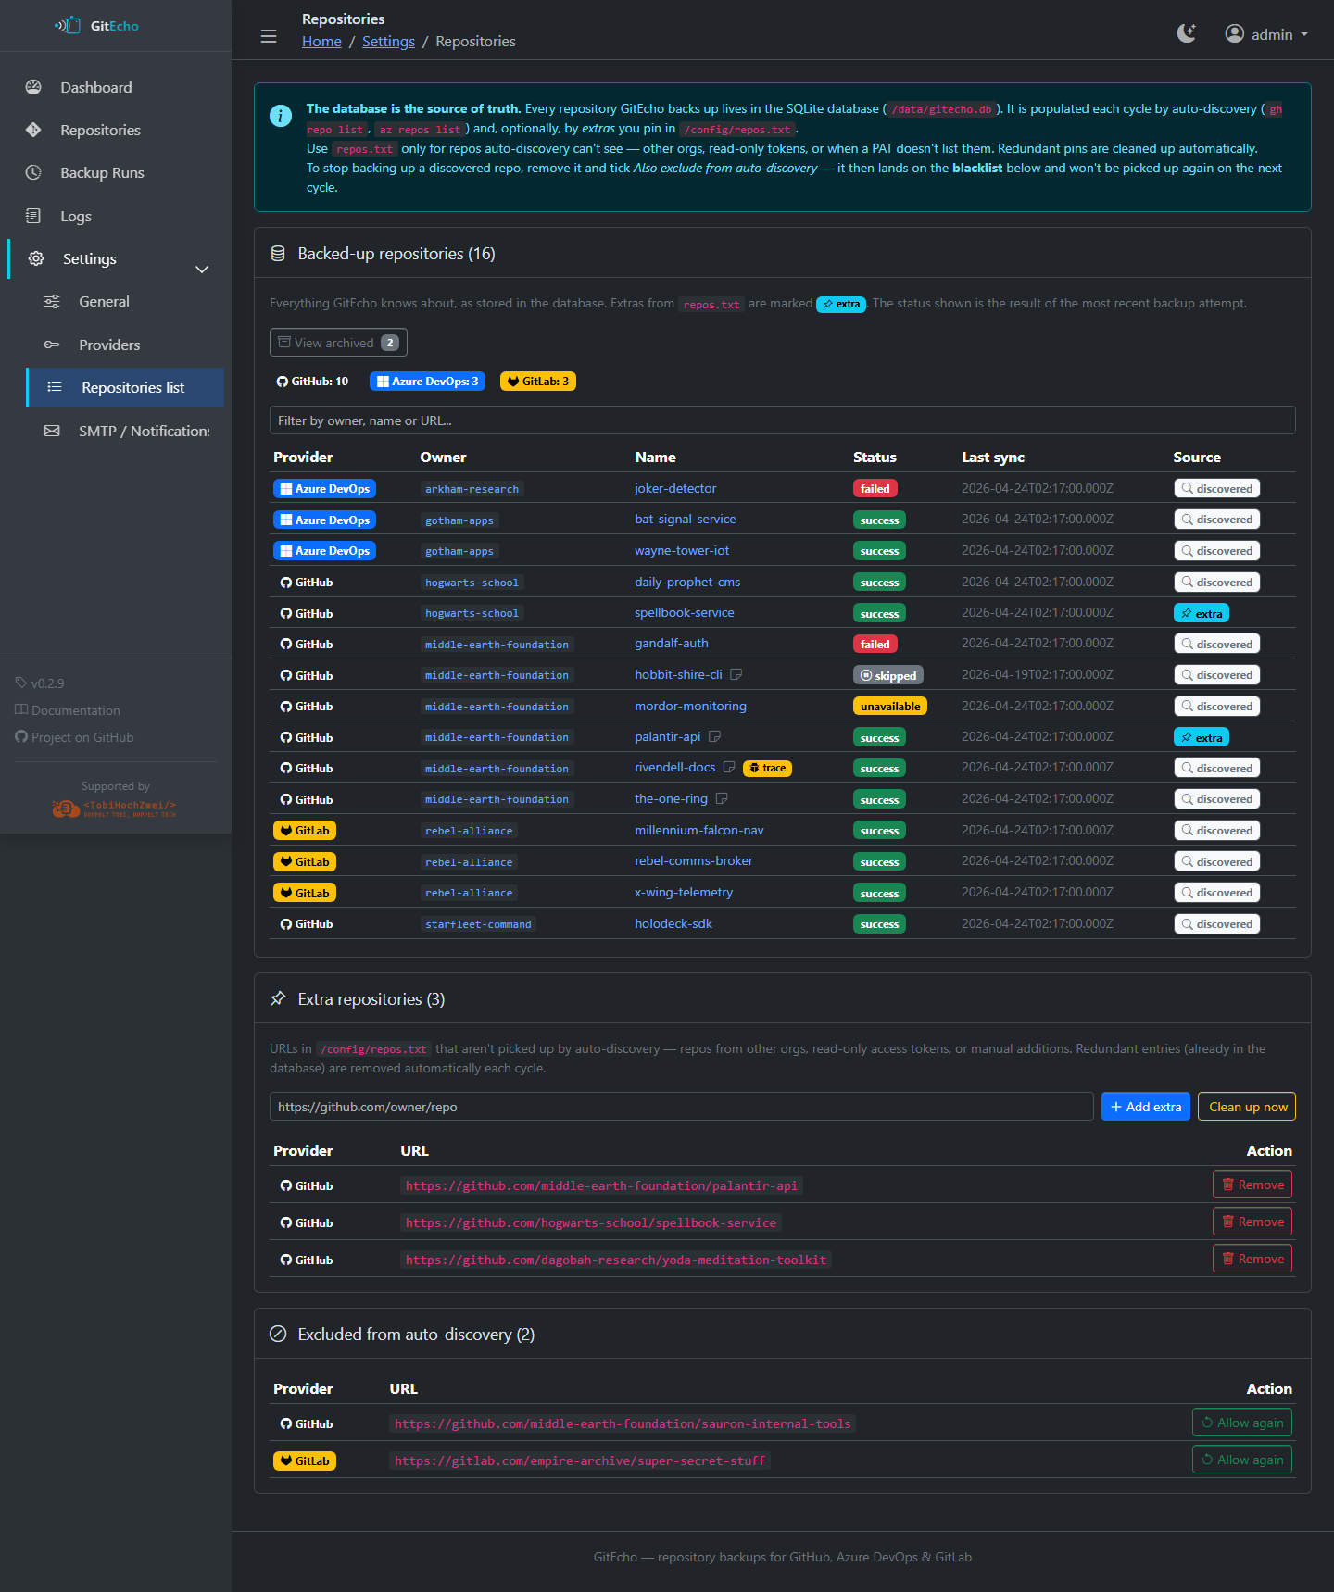Image resolution: width=1334 pixels, height=1592 pixels.
Task: Click the hamburger sidebar toggle icon
Action: [269, 36]
